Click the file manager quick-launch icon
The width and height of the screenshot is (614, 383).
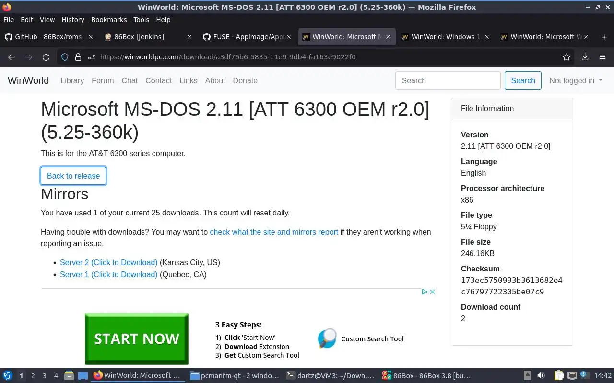pyautogui.click(x=69, y=376)
